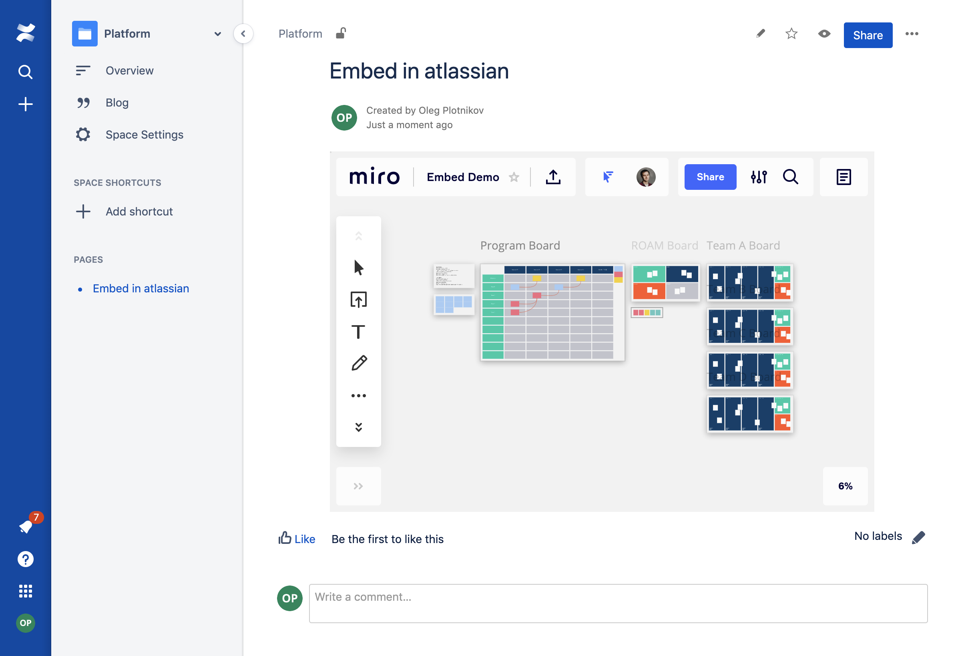Open the Overview sidebar item
Screen dimensions: 956x656
(129, 71)
